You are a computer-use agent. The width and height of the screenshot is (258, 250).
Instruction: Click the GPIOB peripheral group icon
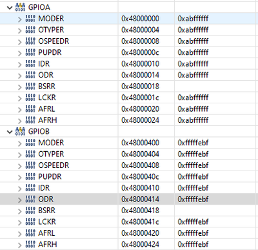(20, 131)
